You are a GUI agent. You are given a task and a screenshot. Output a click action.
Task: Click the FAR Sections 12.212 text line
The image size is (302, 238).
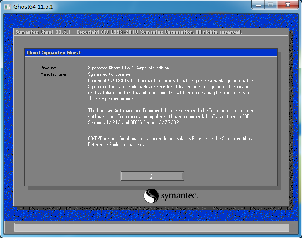(x=134, y=123)
